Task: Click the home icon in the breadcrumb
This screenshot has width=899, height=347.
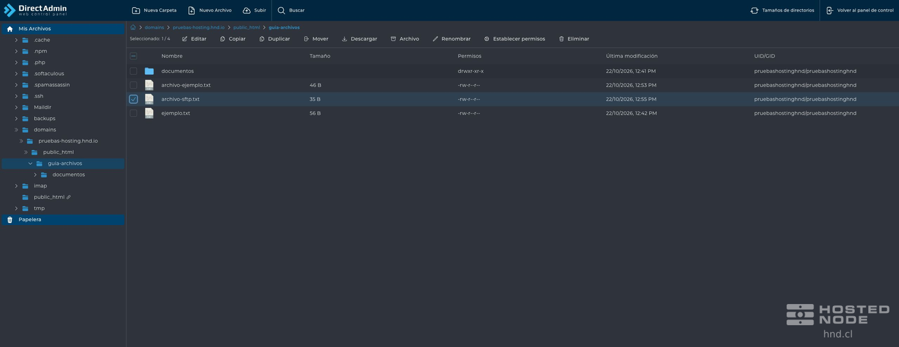Action: point(133,28)
